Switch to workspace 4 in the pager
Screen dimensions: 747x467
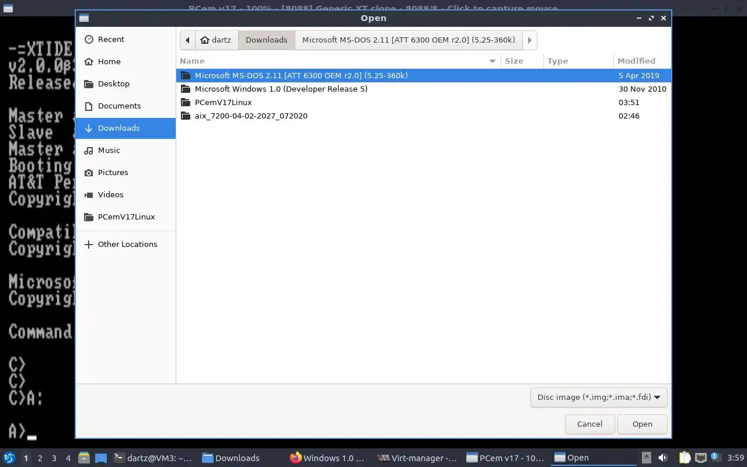pos(68,458)
